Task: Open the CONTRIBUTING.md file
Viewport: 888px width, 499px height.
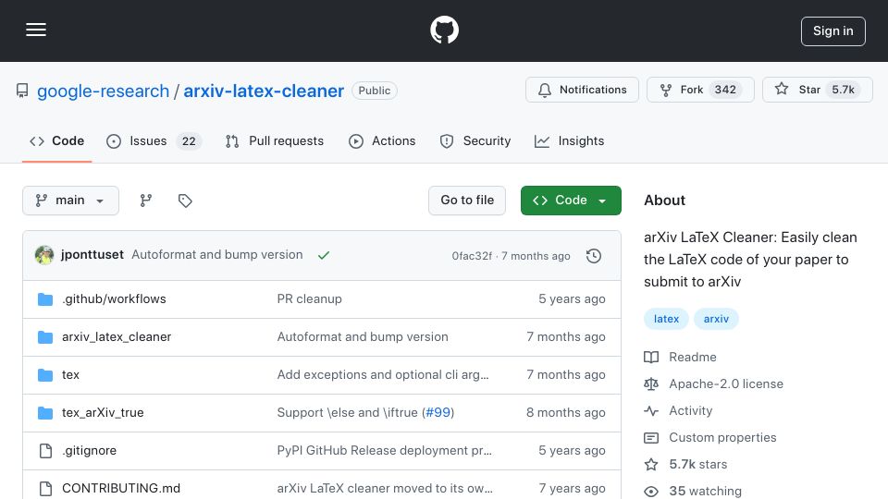Action: (x=120, y=488)
